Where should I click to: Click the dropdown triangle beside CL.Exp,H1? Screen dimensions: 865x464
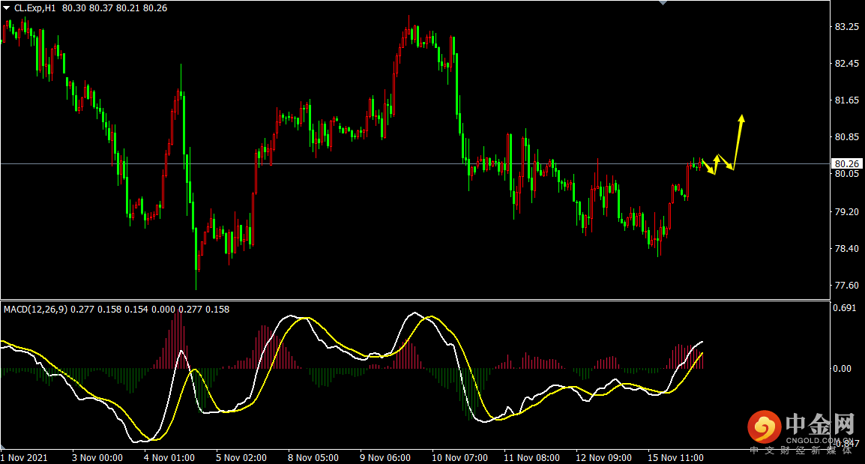pyautogui.click(x=7, y=7)
